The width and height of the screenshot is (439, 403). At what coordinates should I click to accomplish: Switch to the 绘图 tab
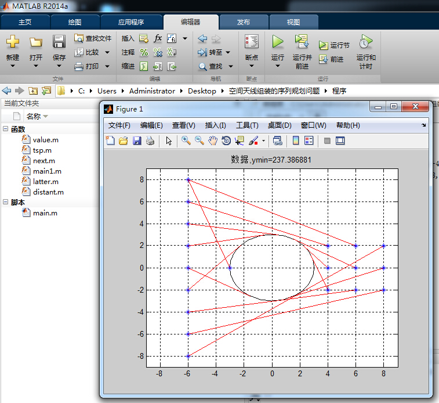(x=75, y=22)
